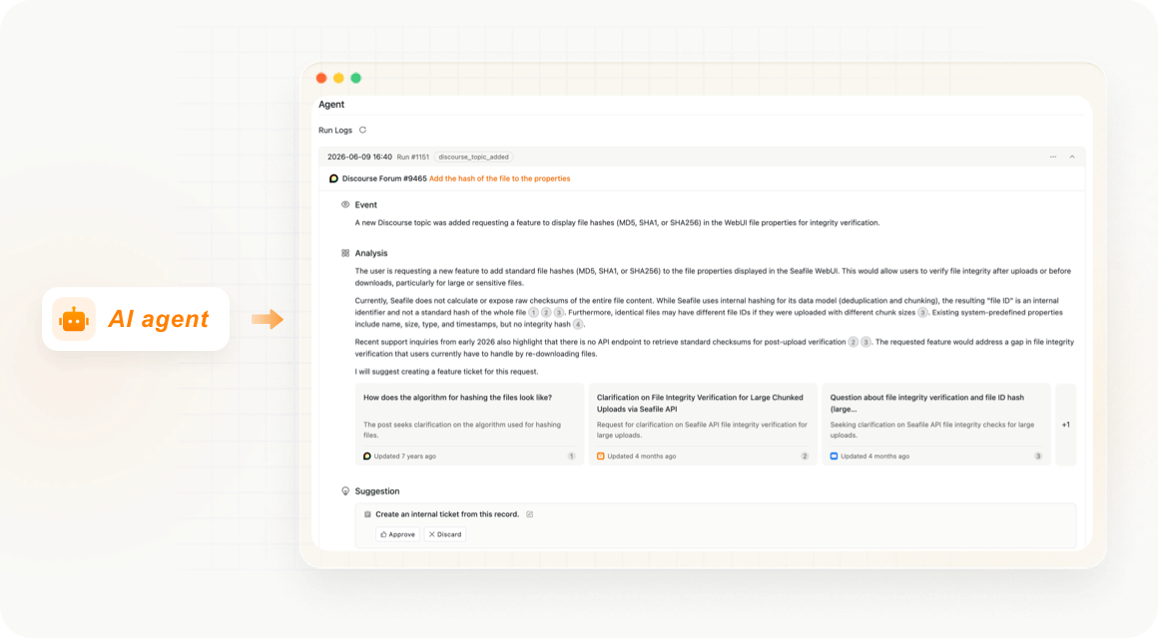Refresh the Run Logs list
Image resolution: width=1158 pixels, height=638 pixels.
tap(362, 130)
